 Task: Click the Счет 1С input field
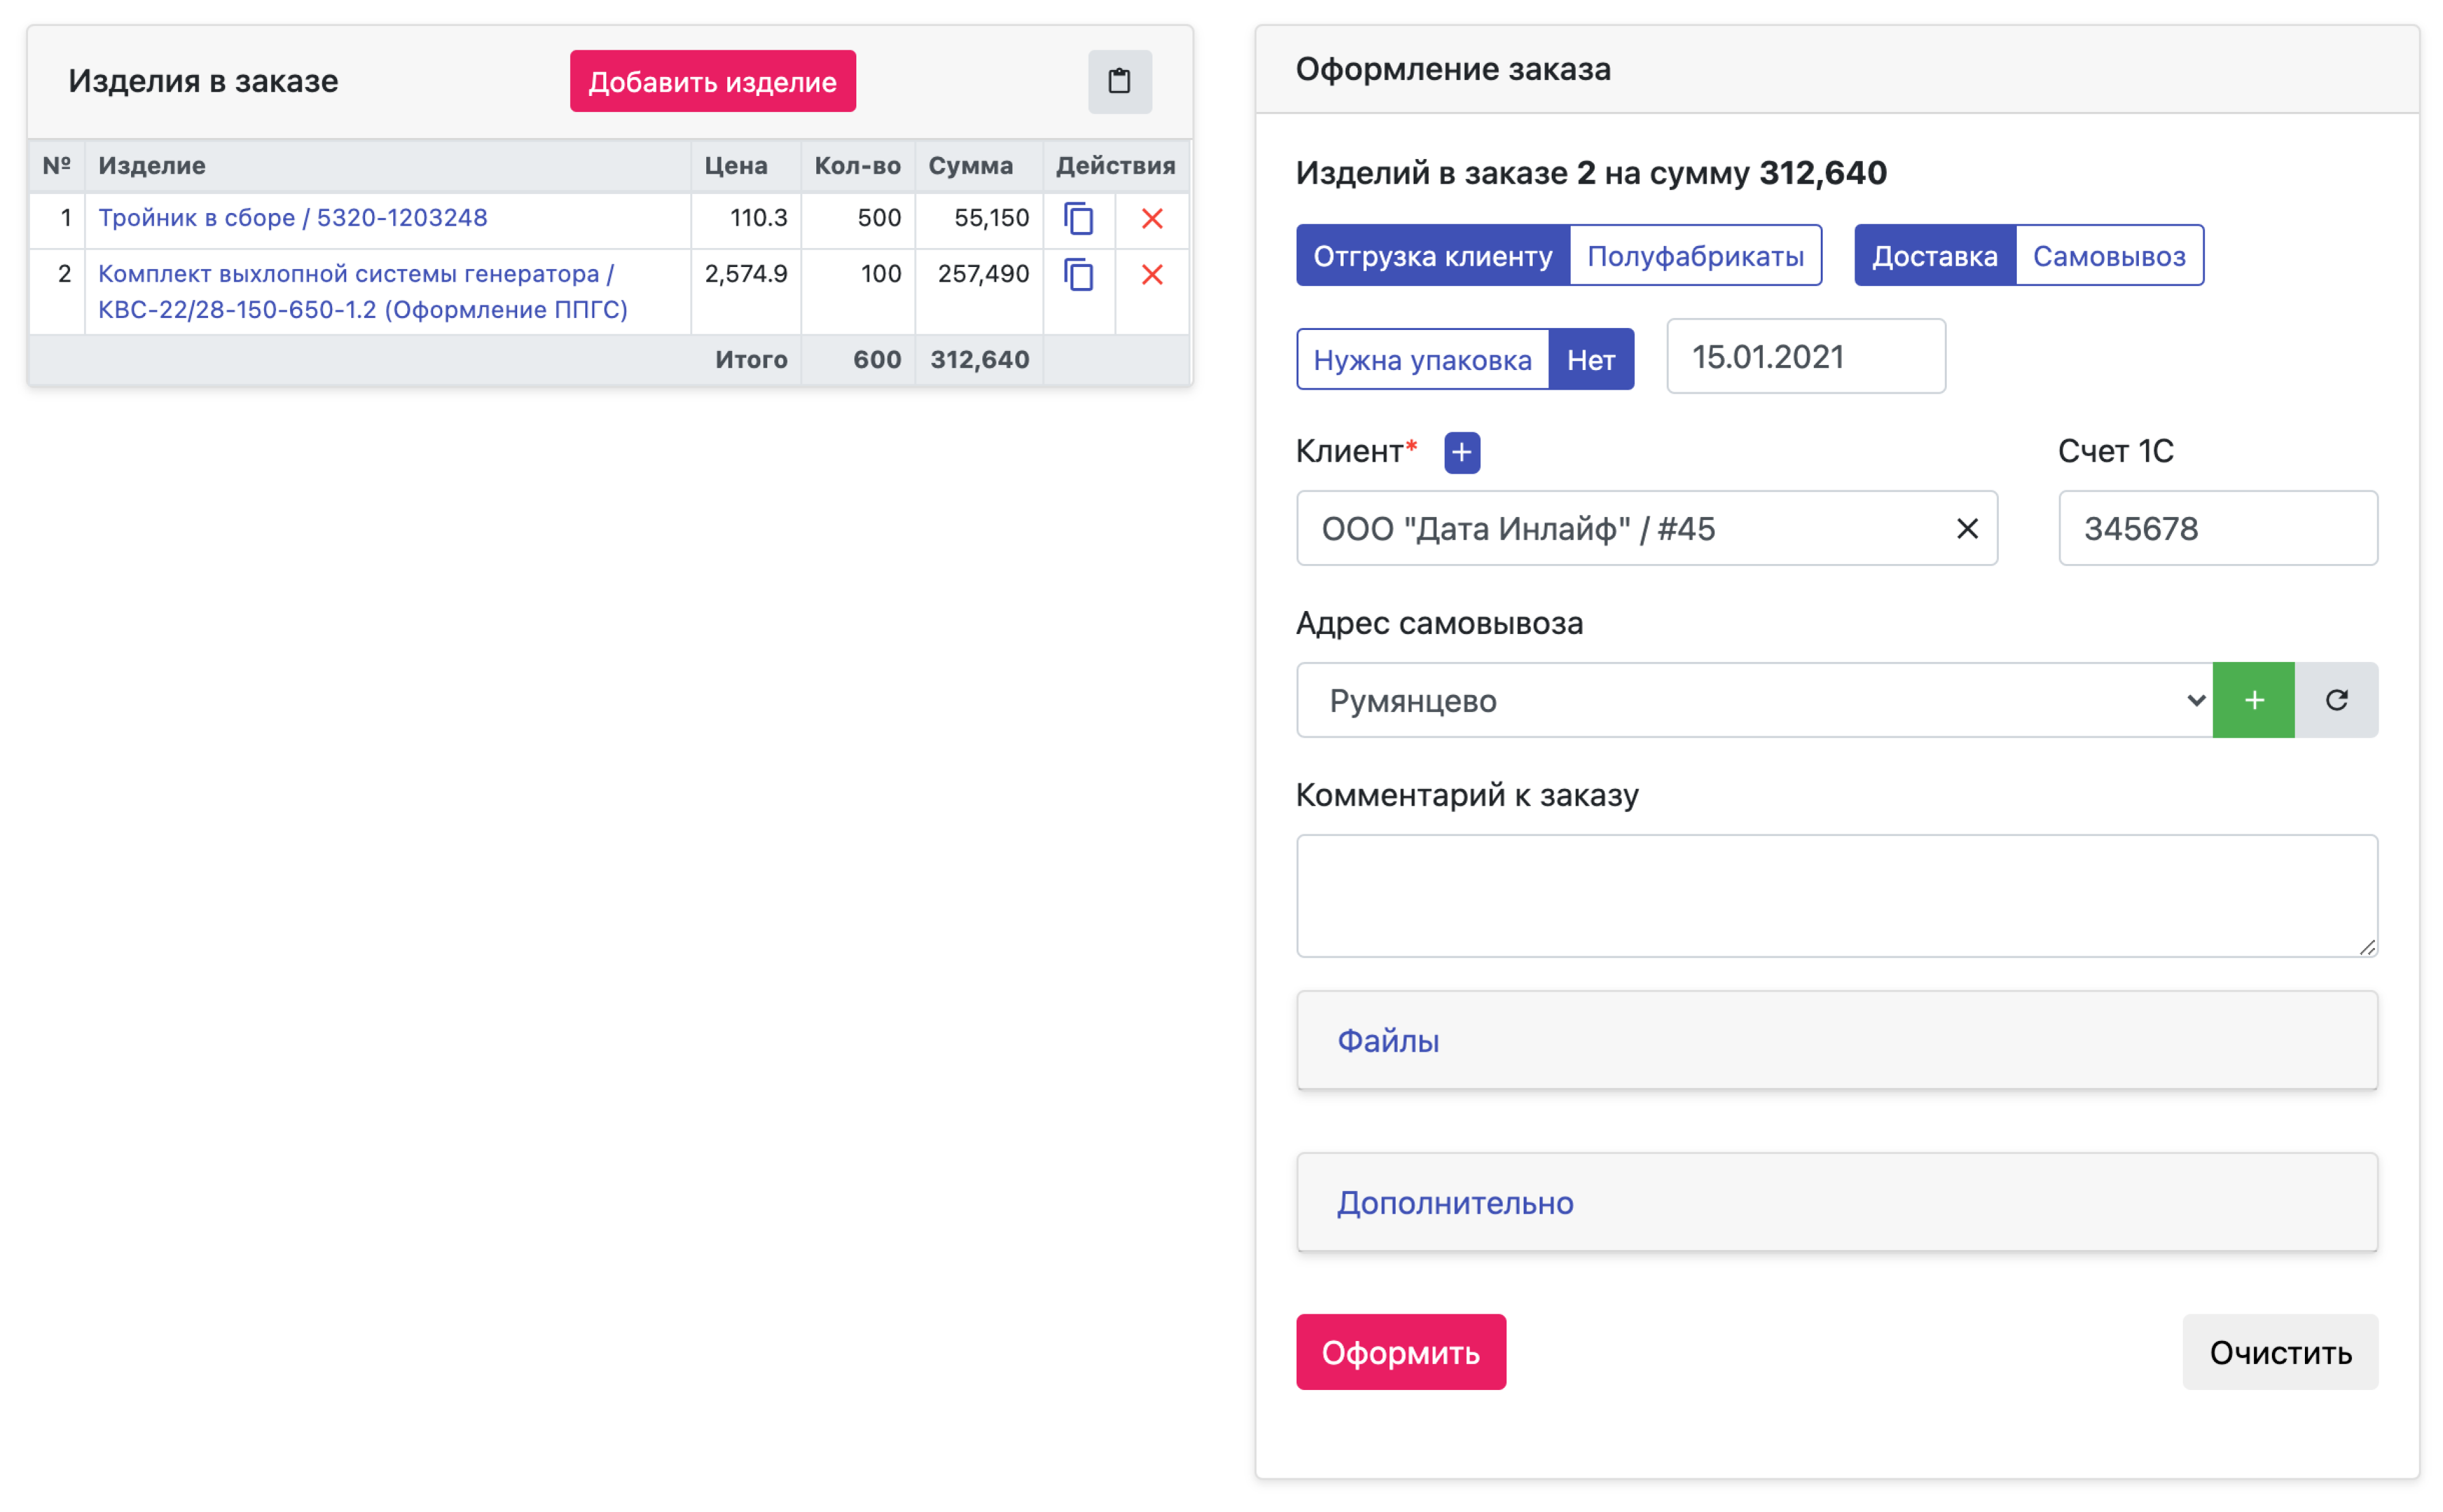(x=2217, y=528)
